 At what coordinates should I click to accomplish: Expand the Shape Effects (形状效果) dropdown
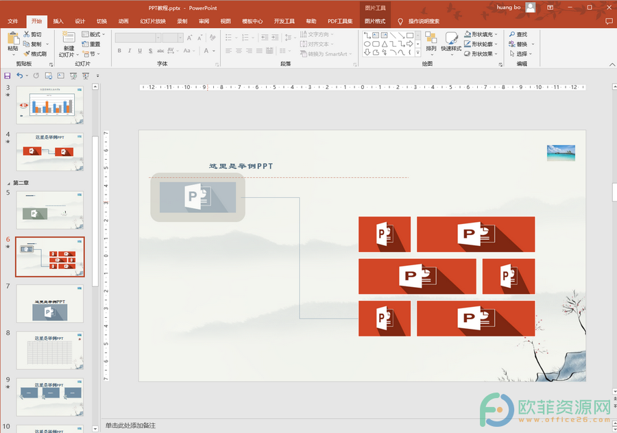[496, 54]
